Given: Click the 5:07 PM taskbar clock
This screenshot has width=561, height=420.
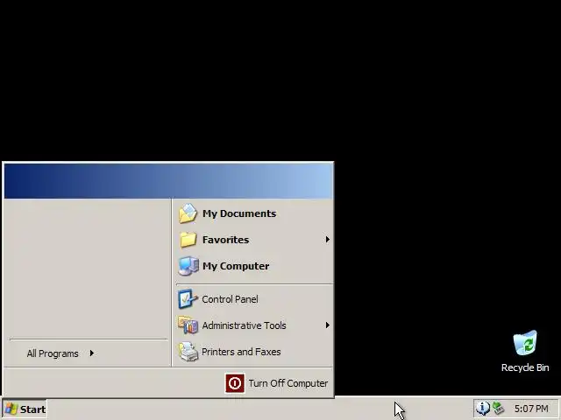Looking at the screenshot, I should pyautogui.click(x=531, y=409).
